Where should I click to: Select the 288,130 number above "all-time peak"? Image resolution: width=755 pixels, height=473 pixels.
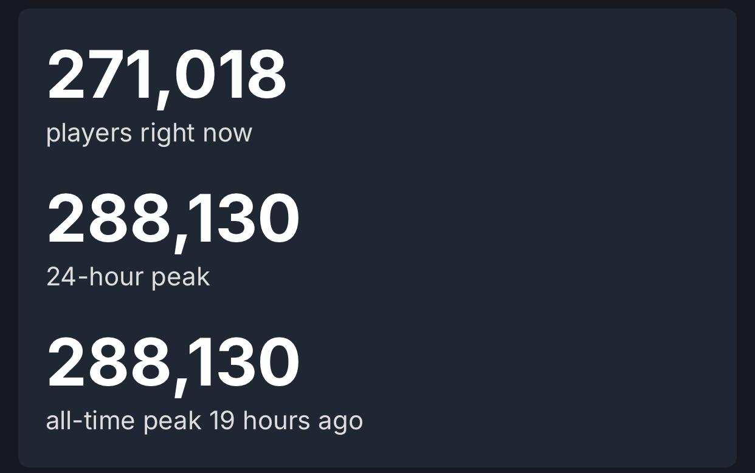pos(173,363)
